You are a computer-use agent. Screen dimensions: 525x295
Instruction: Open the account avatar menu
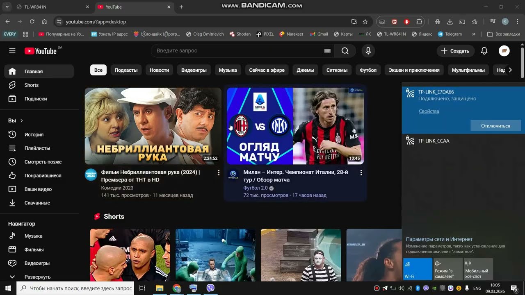504,51
